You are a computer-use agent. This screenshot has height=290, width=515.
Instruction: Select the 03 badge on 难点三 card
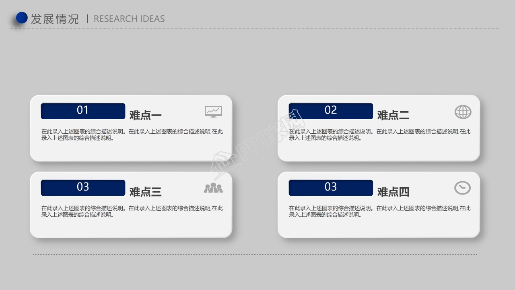click(x=82, y=187)
